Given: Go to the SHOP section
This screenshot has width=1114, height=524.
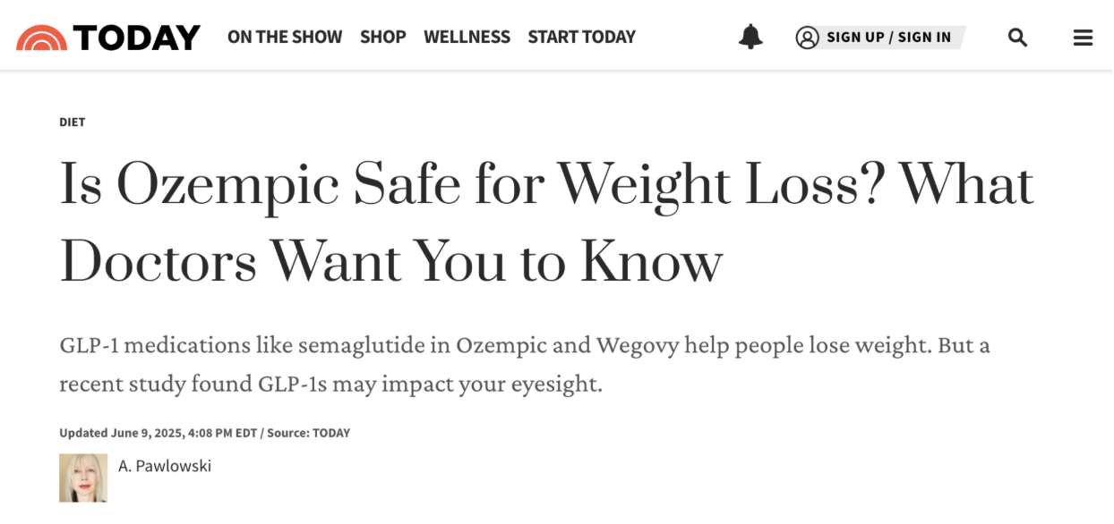Looking at the screenshot, I should pos(382,38).
